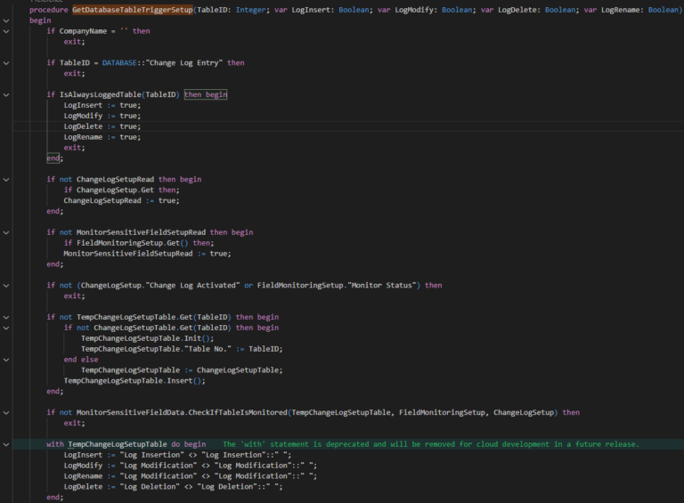Fold the nested 'if not ChangeLogSetupTable.Get' block
Screen dimensions: 684x503
click(x=7, y=328)
